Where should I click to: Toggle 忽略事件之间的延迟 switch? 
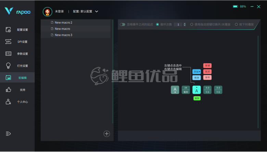[123, 25]
